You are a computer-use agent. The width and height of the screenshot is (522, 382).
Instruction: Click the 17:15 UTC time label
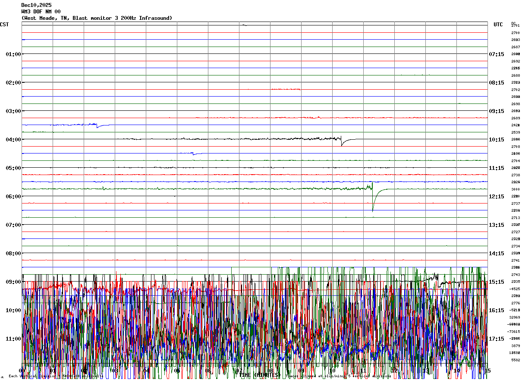click(x=496, y=338)
